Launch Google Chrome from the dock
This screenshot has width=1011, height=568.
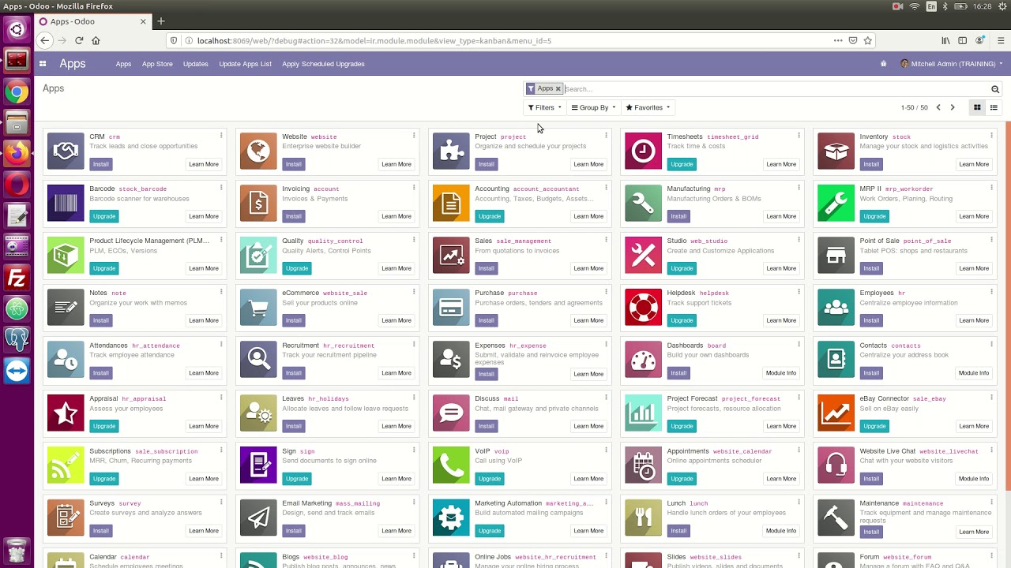click(17, 92)
